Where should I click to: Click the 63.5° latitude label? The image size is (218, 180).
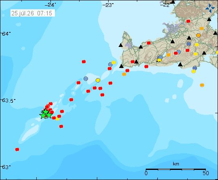tap(8, 100)
